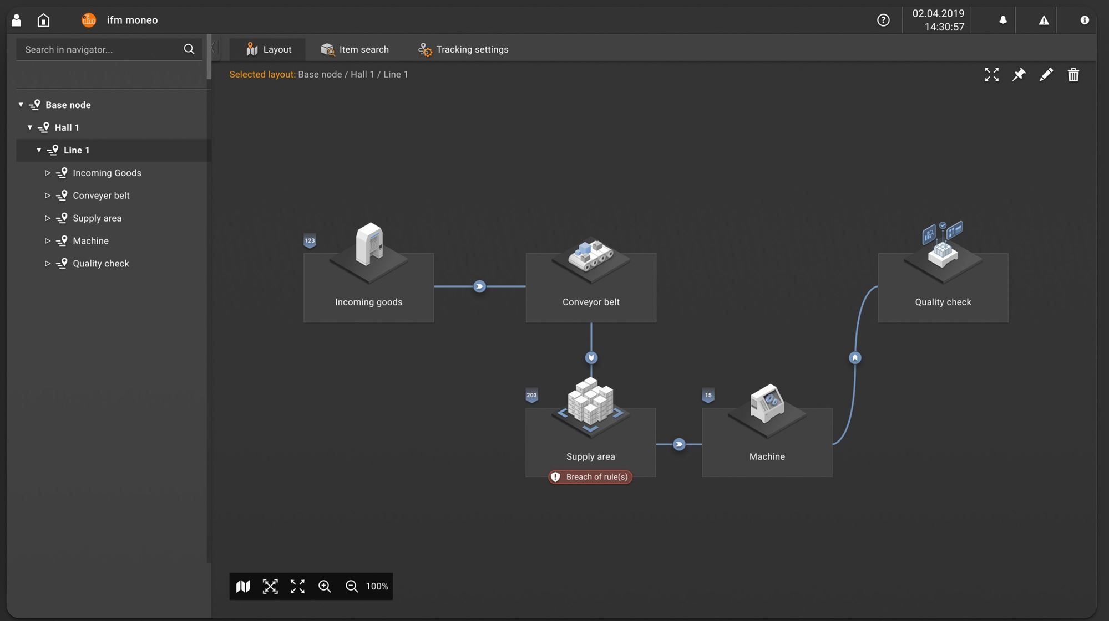Open the Supply area layout tile
1109x621 pixels.
[590, 442]
